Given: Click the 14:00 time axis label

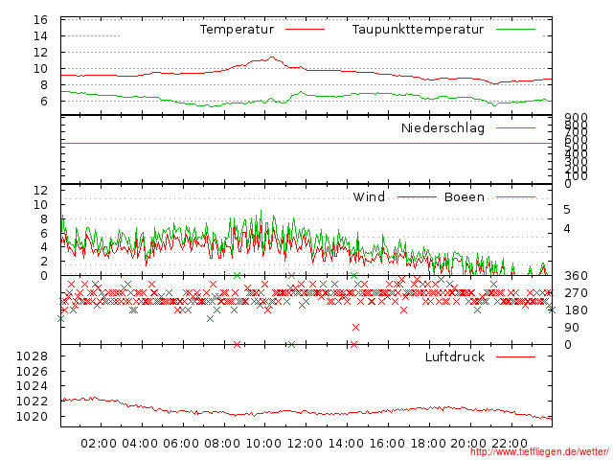Looking at the screenshot, I should 346,444.
